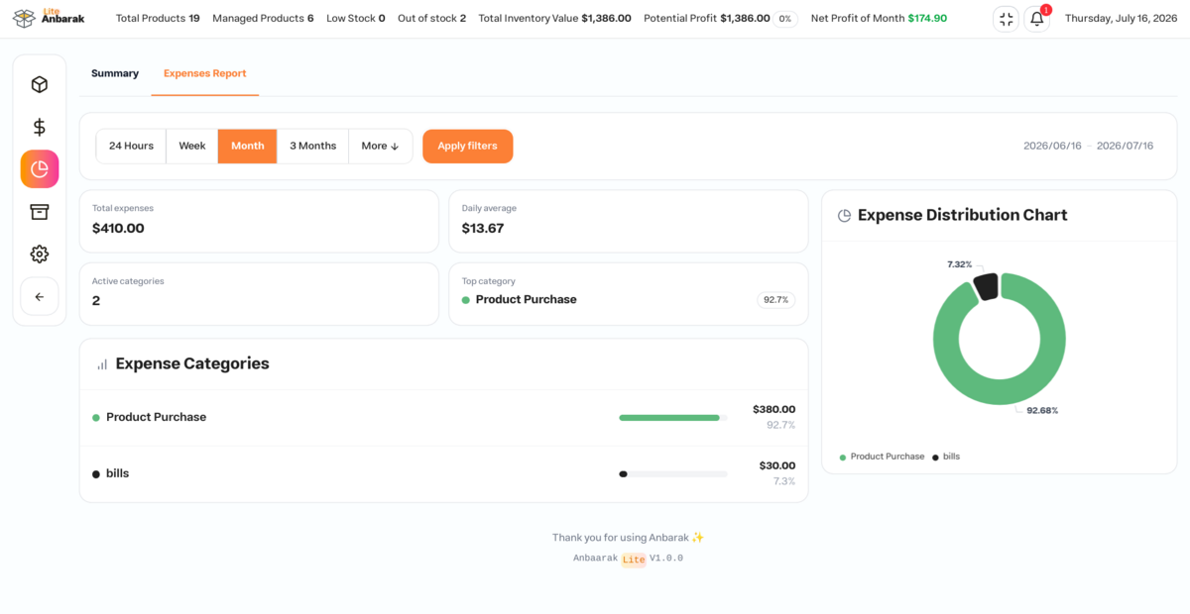This screenshot has width=1190, height=614.
Task: Toggle bills in chart legend
Action: pos(946,457)
